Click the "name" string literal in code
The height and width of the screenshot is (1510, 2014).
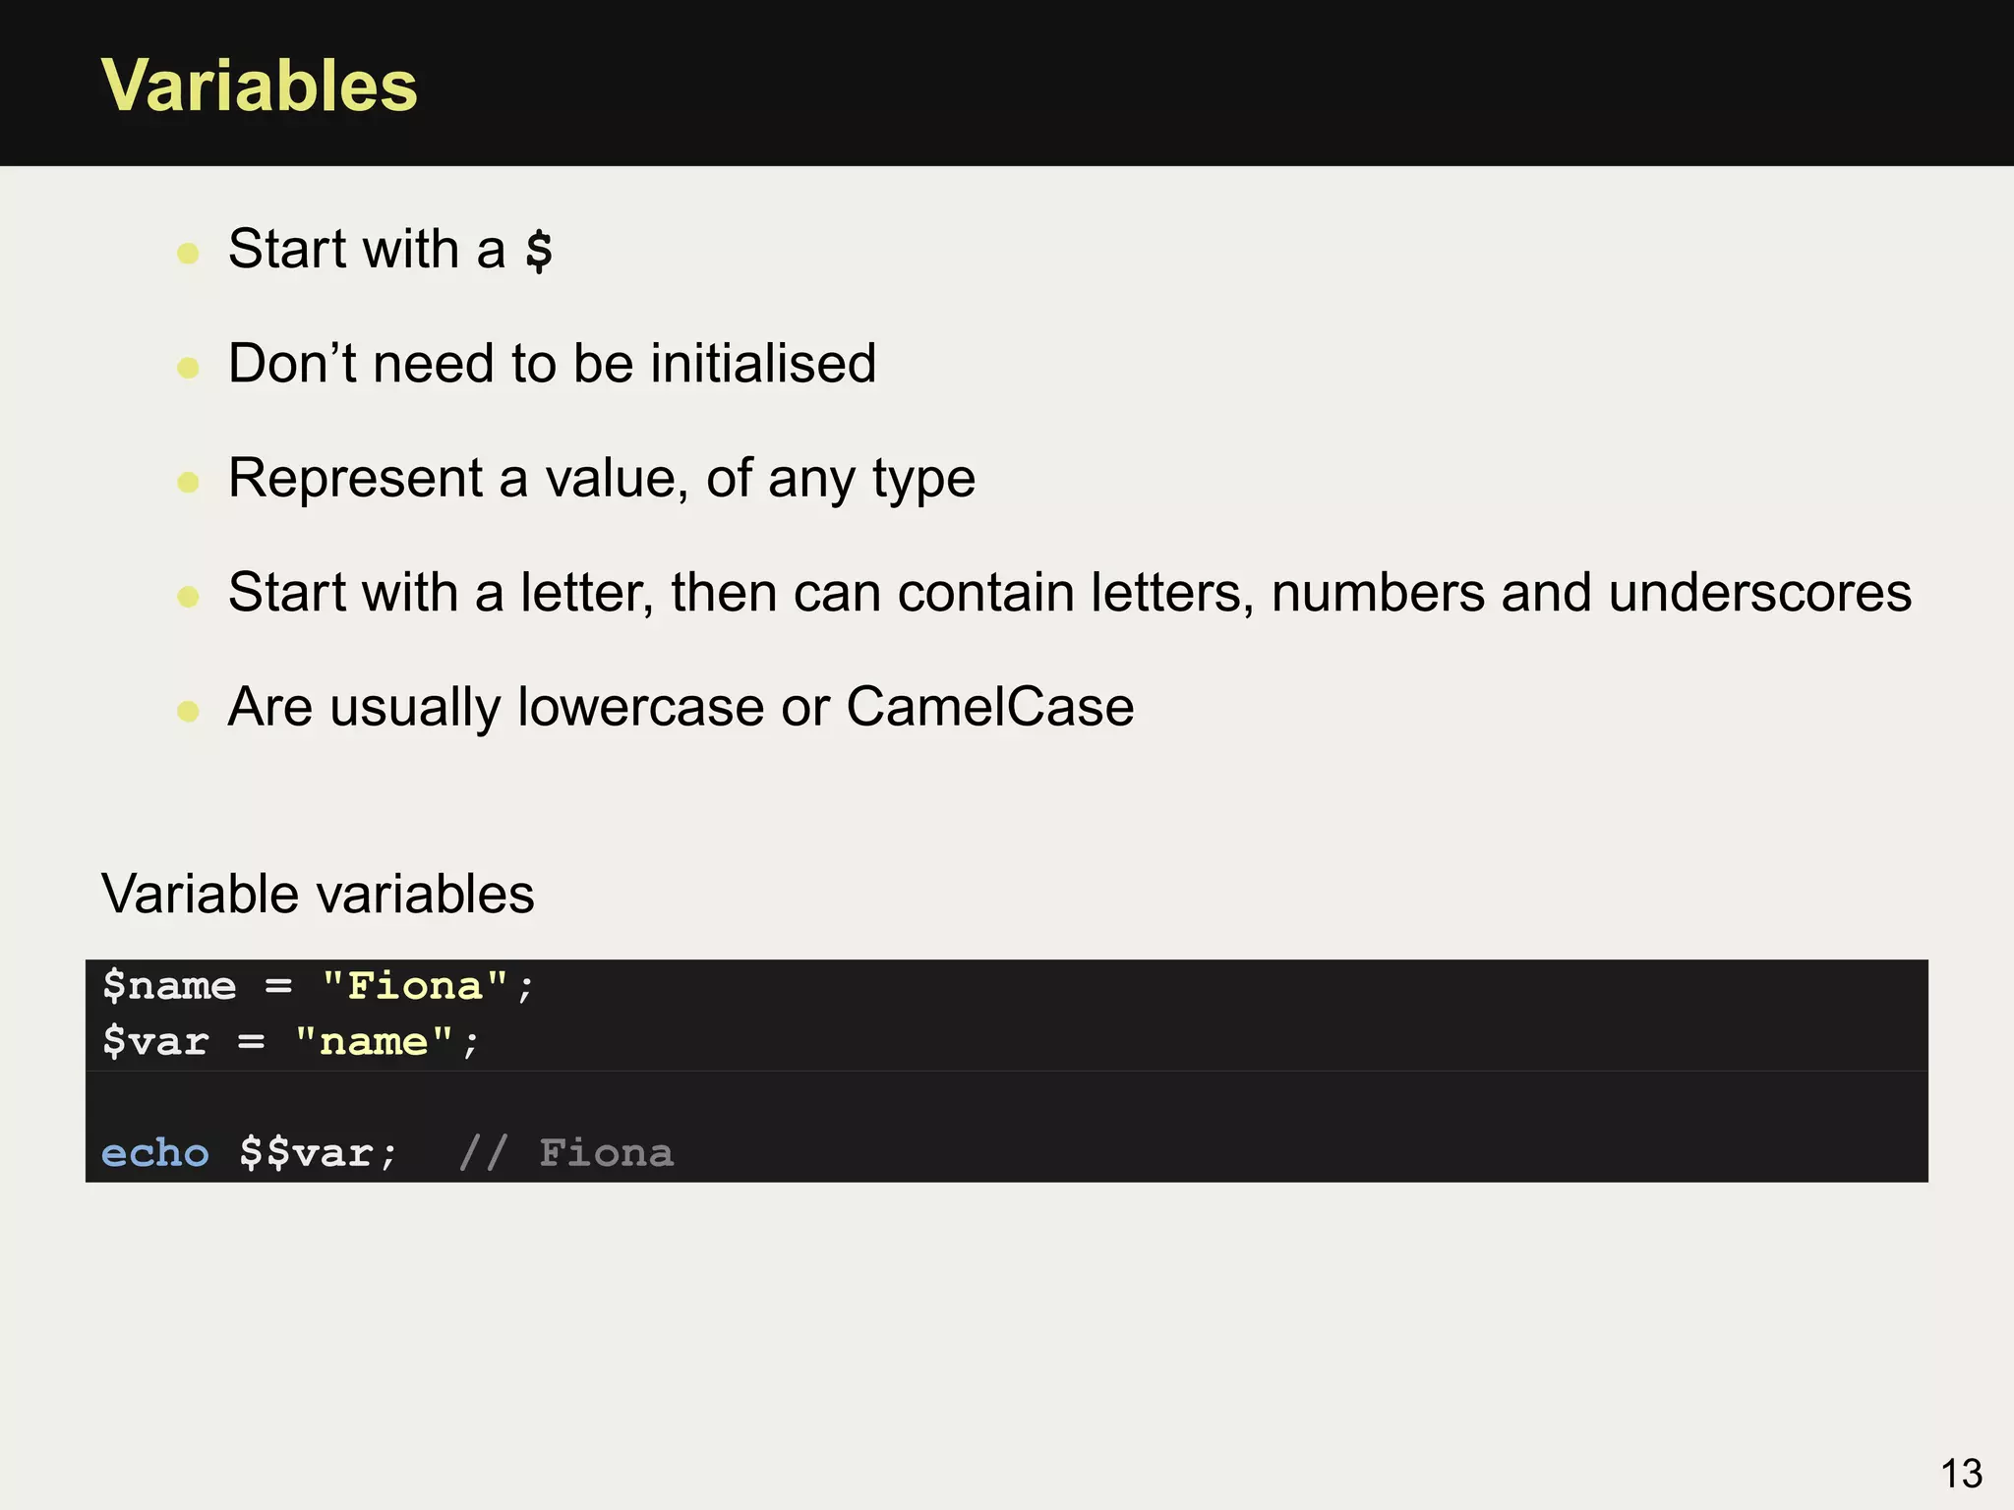(374, 1041)
